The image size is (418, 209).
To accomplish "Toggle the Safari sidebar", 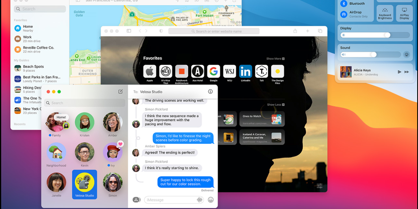I will click(129, 31).
